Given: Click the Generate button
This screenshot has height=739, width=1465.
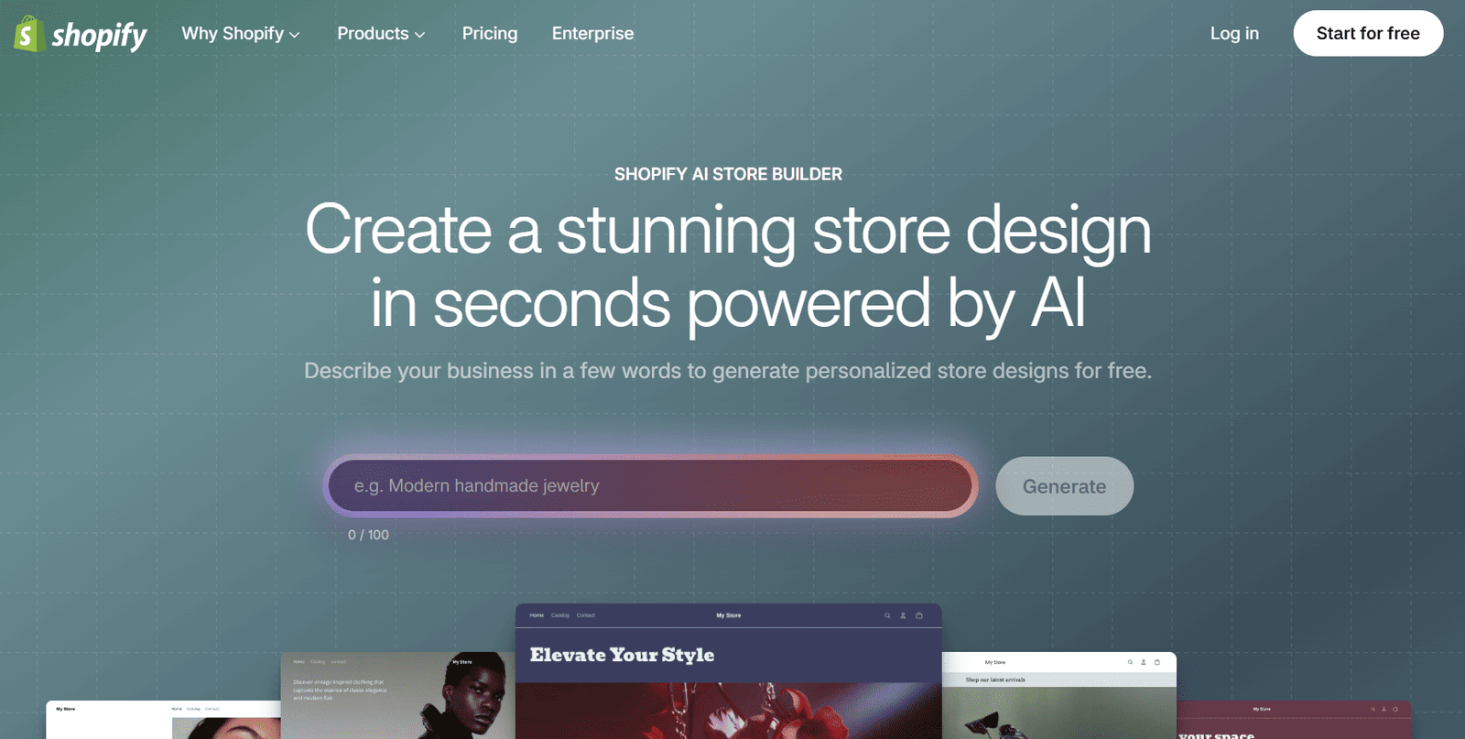Looking at the screenshot, I should tap(1064, 486).
